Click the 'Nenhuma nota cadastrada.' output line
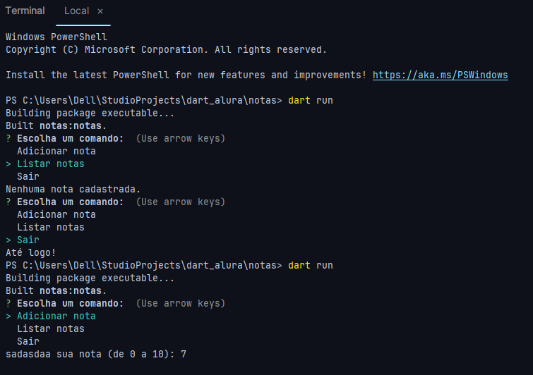This screenshot has width=533, height=375. coord(73,189)
